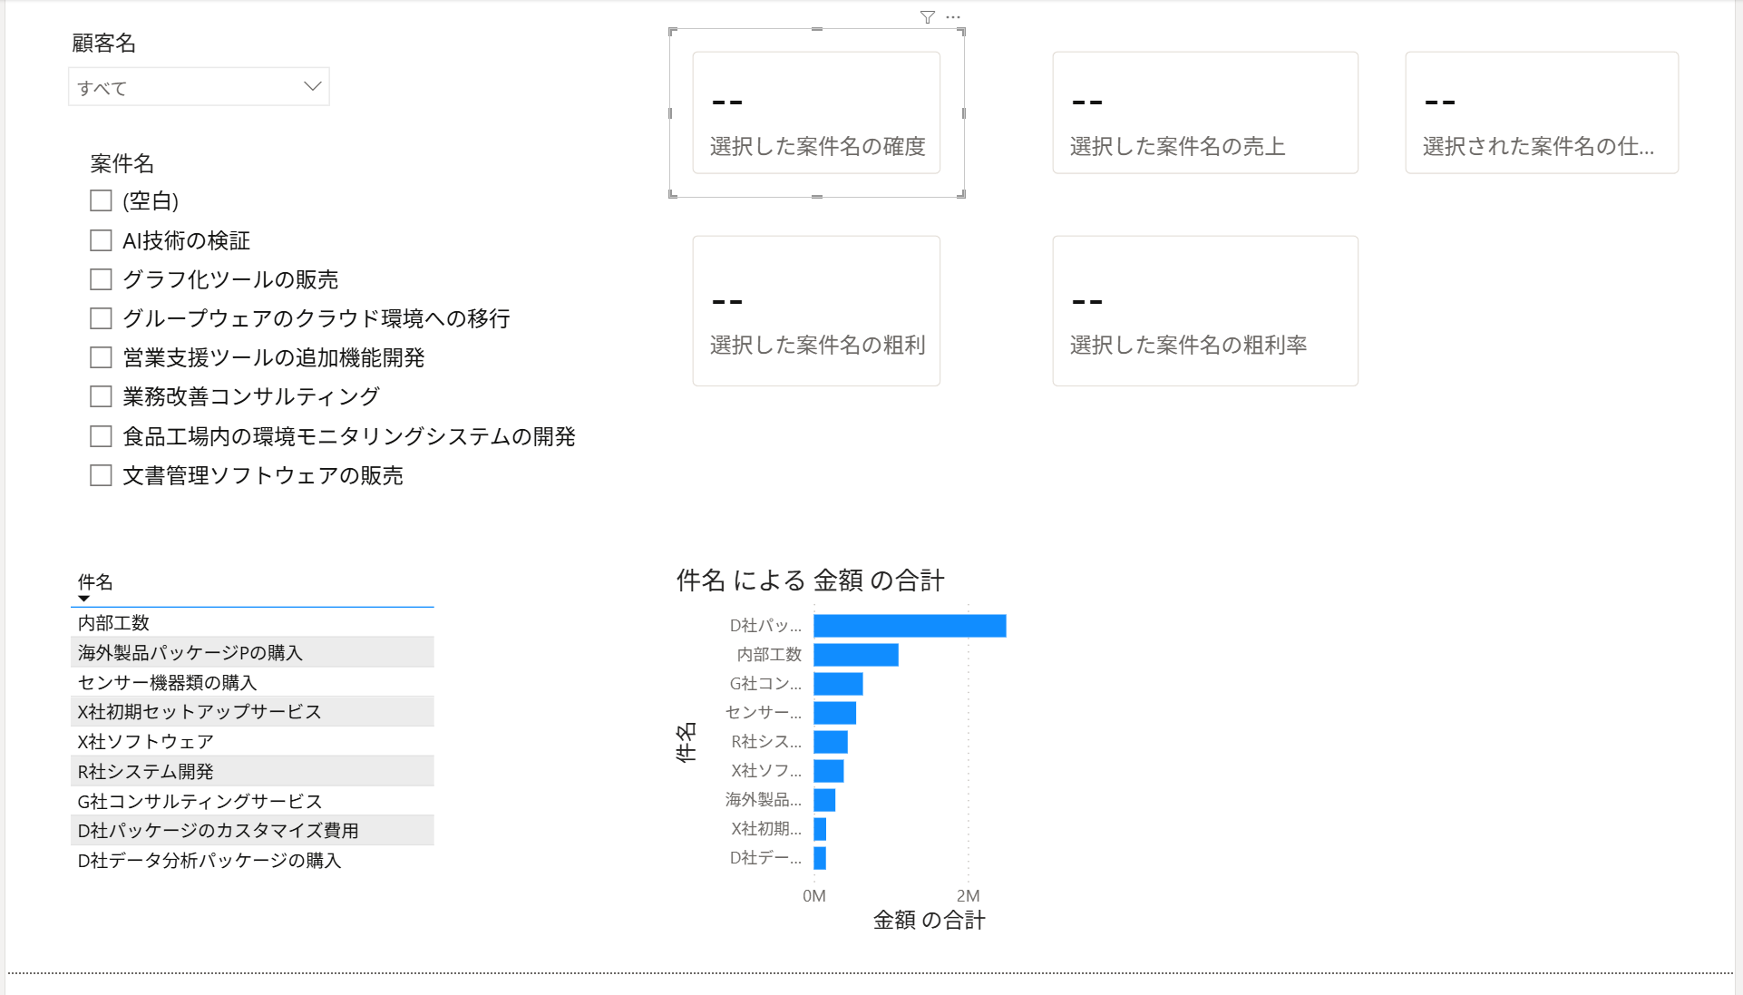Tick the 文書管理ソフトウェアの販売 checkbox

[x=101, y=475]
